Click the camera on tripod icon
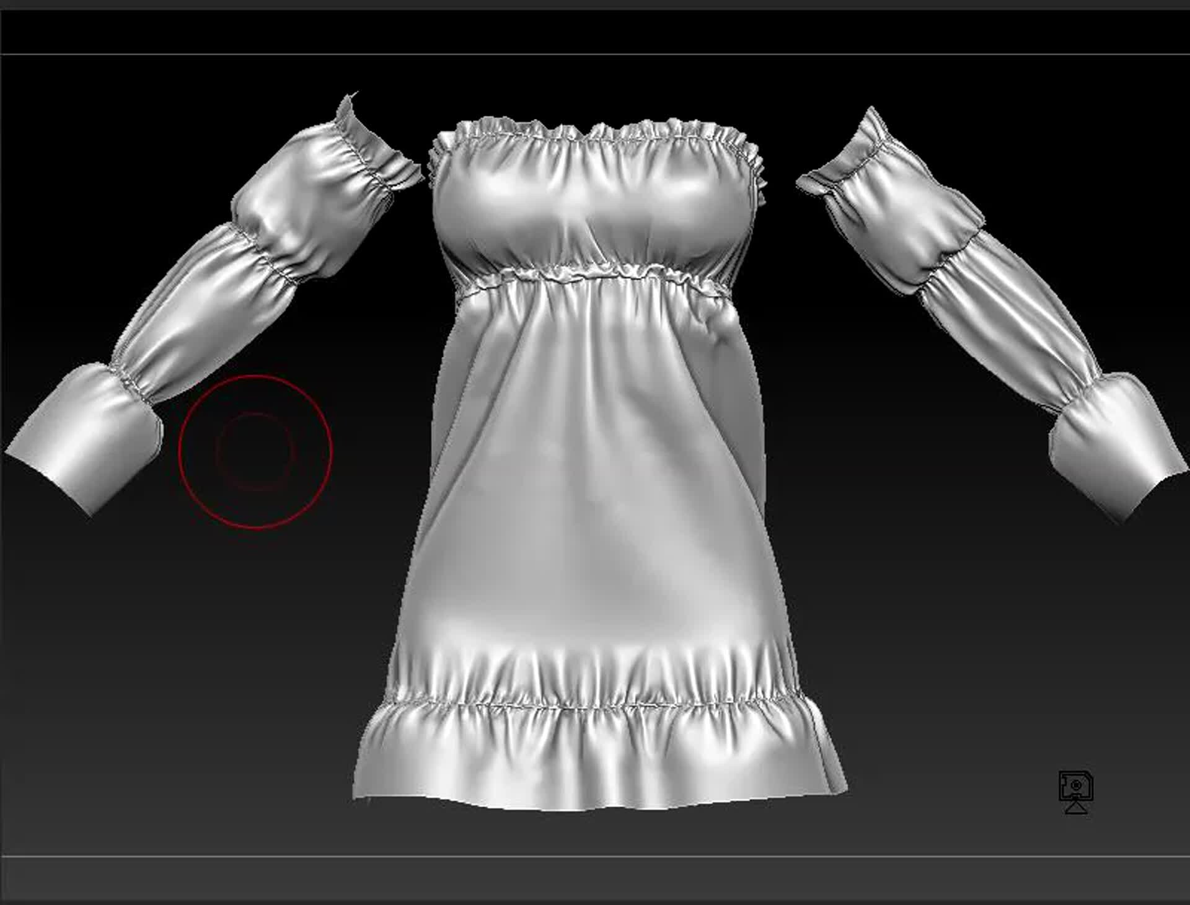The height and width of the screenshot is (905, 1190). [x=1076, y=792]
